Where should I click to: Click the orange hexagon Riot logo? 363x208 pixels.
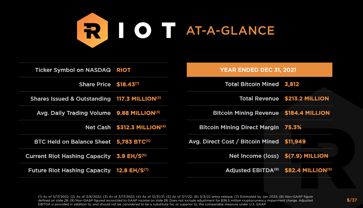pos(92,30)
